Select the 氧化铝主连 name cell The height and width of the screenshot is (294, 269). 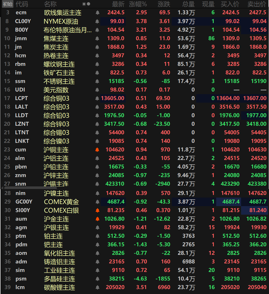click(60, 253)
